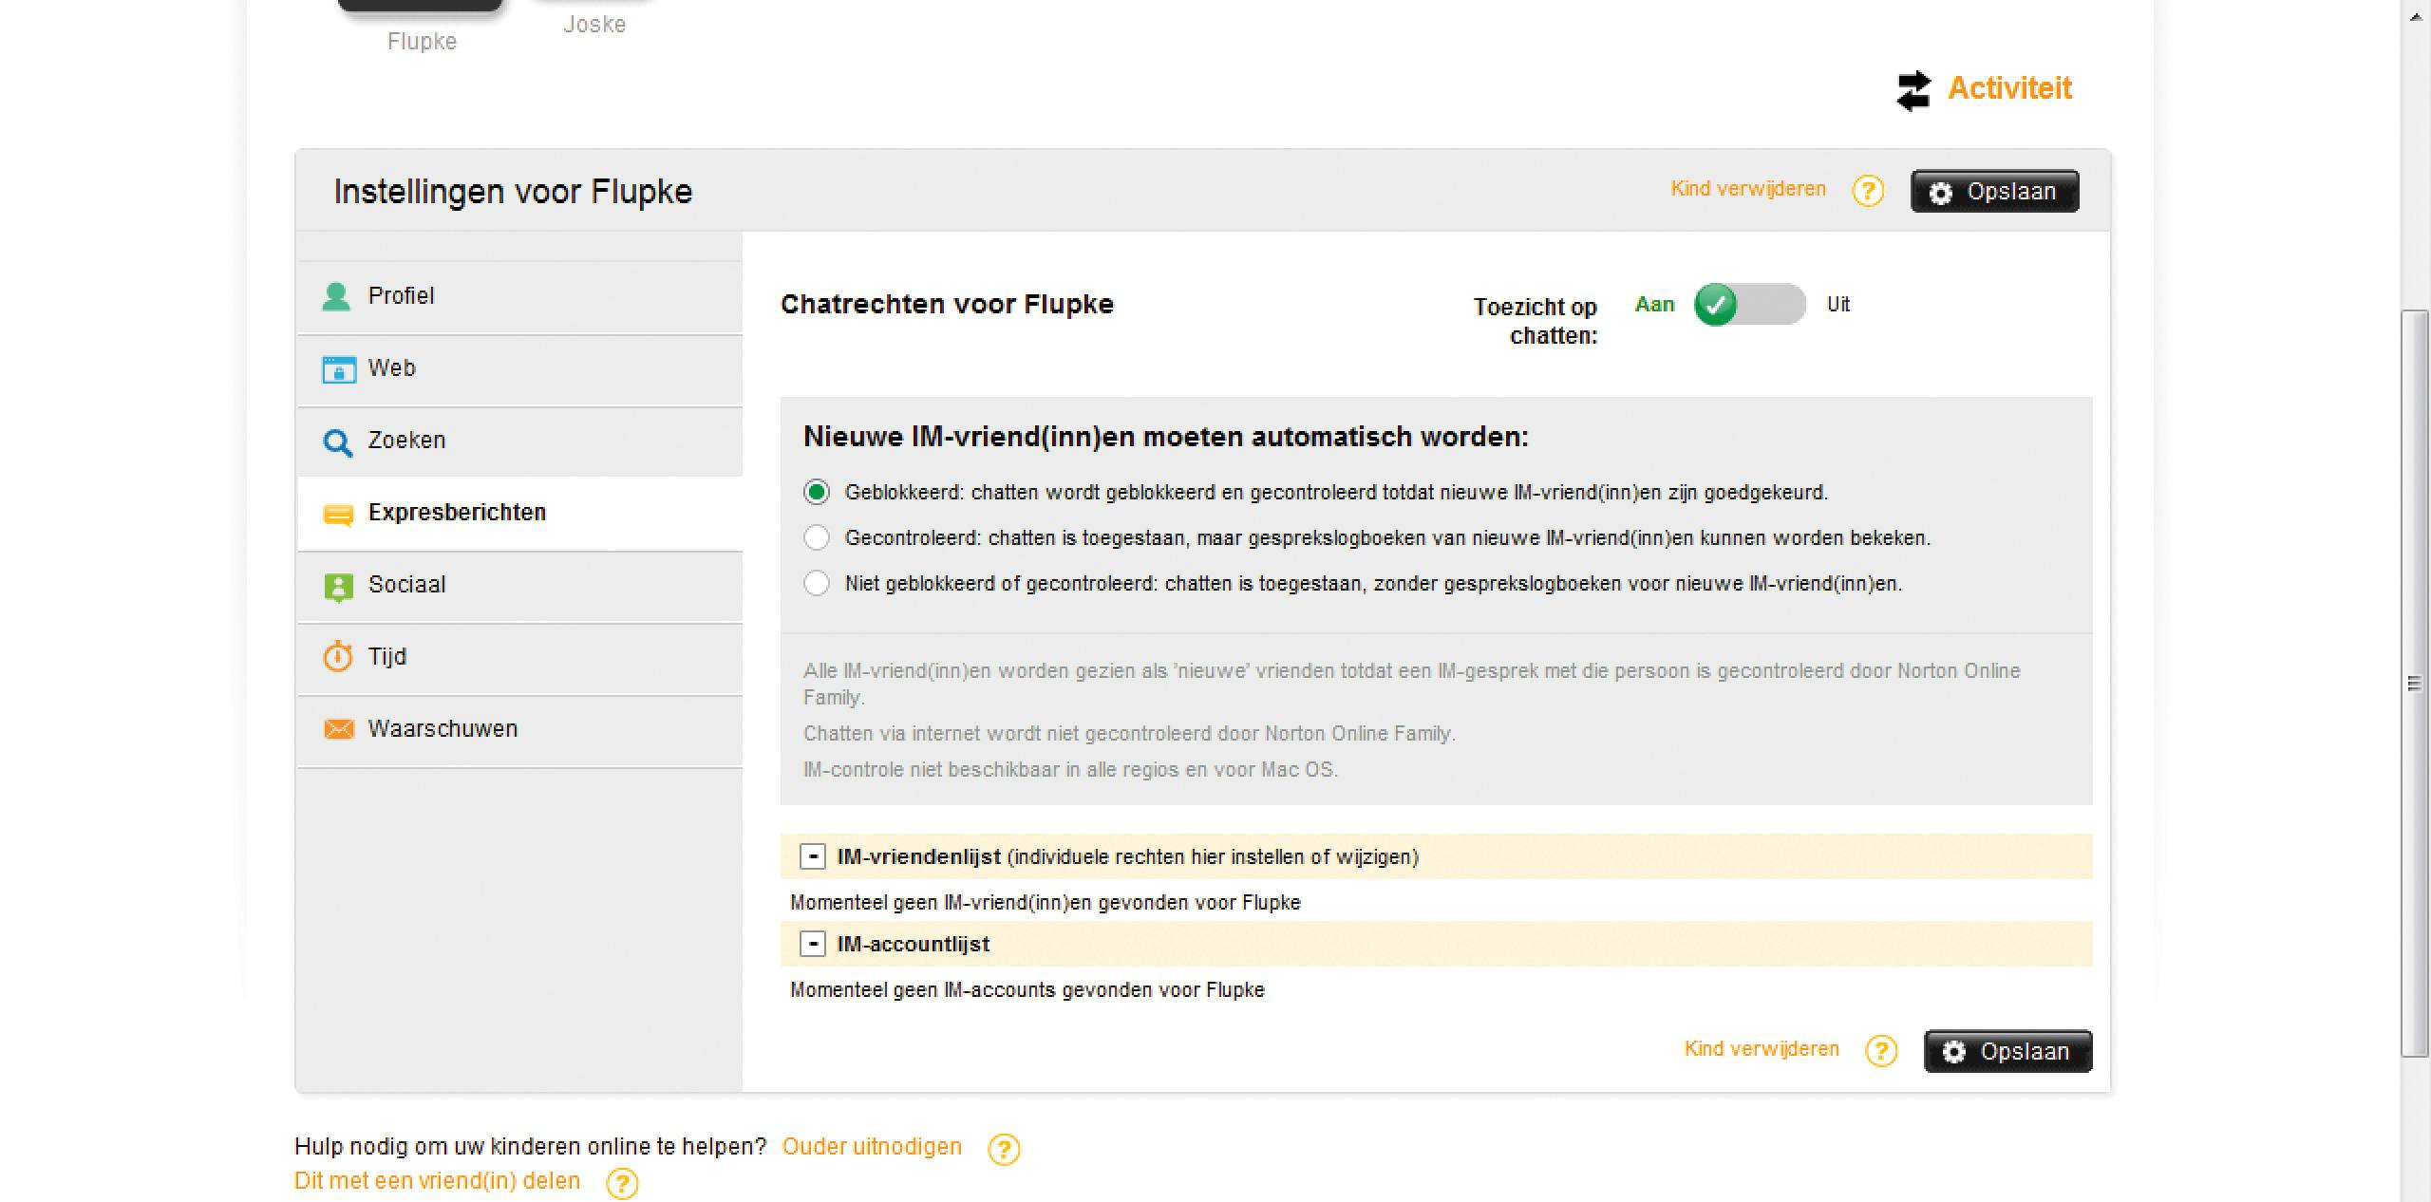Collapse the IM-accountlijst section
This screenshot has height=1202, width=2431.
point(813,944)
